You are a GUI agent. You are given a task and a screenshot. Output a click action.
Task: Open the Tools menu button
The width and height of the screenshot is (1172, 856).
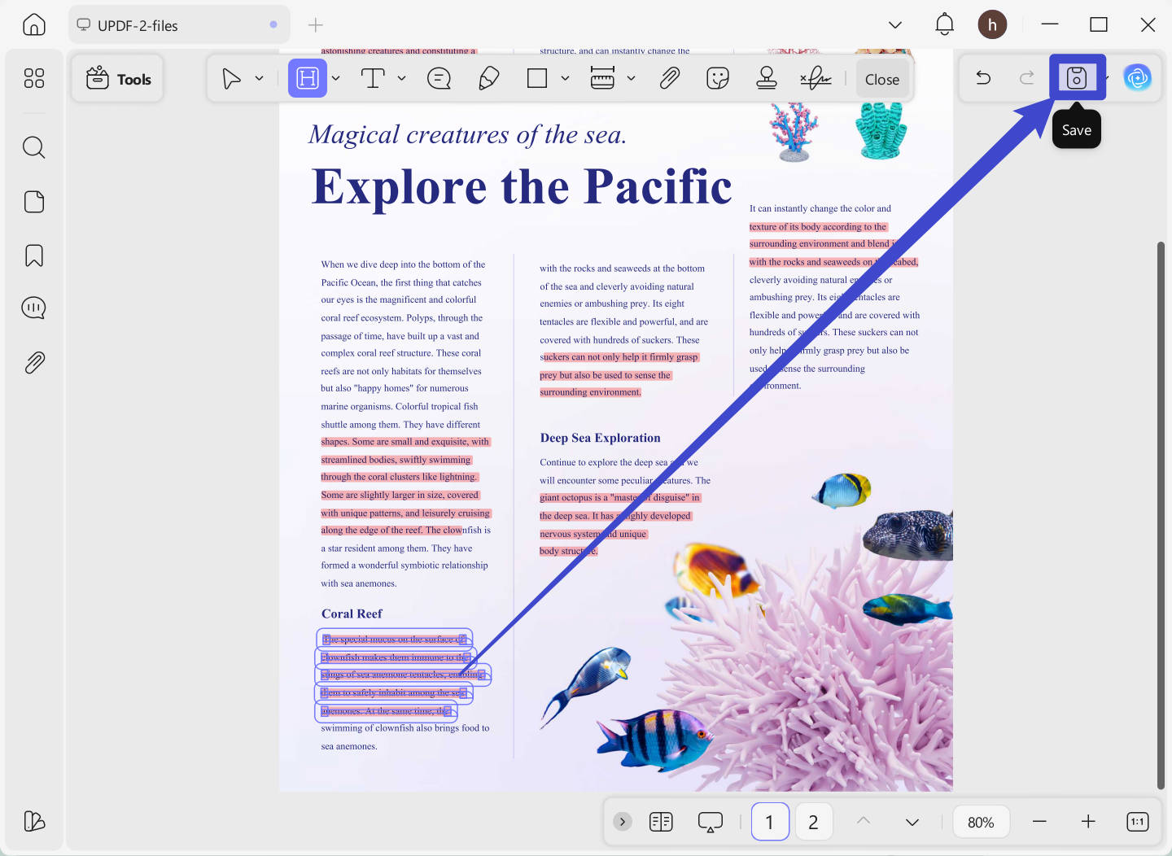(118, 79)
